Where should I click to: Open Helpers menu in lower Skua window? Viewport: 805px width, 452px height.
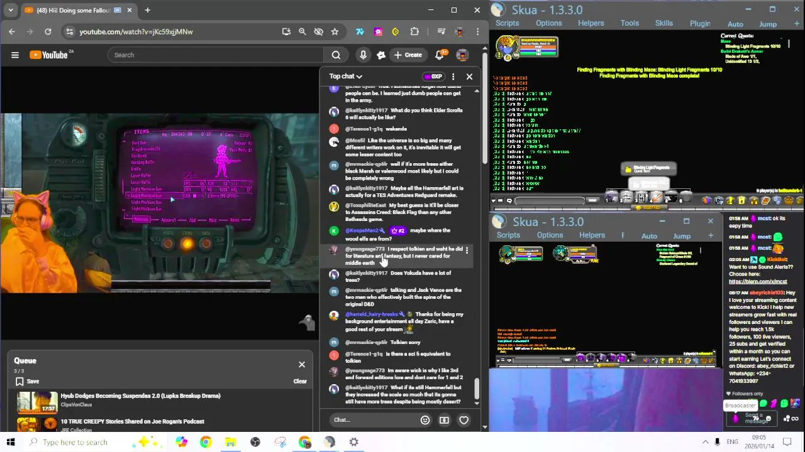[592, 235]
